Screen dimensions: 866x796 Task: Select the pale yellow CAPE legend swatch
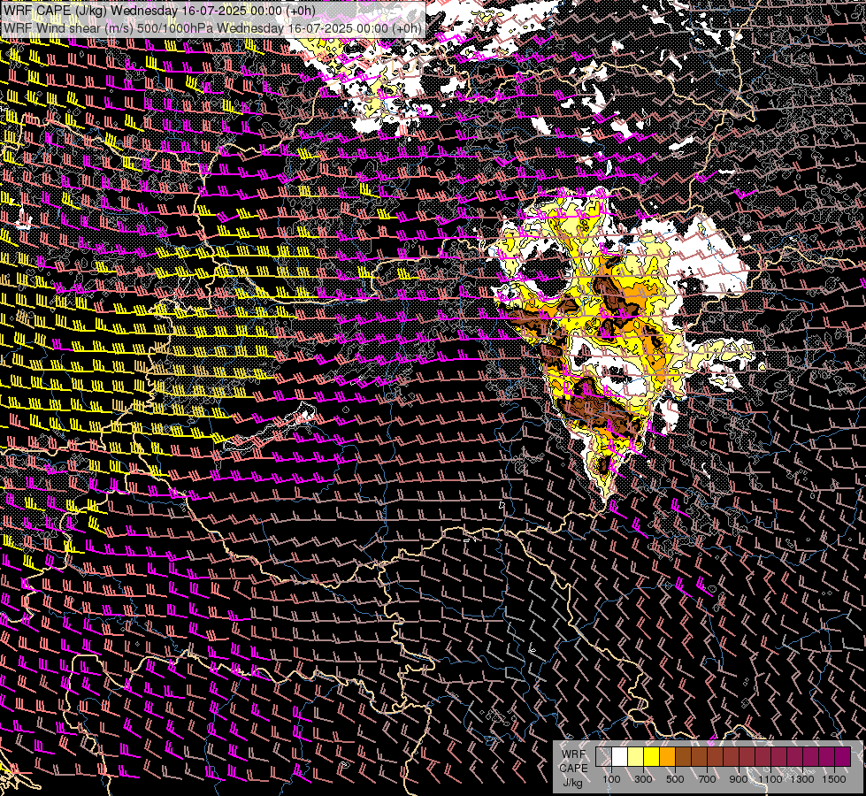tap(636, 757)
